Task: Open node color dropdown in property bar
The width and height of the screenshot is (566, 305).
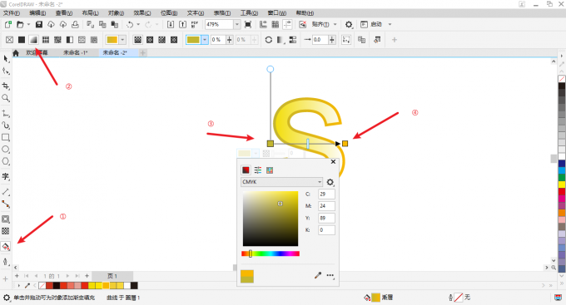Action: click(205, 40)
